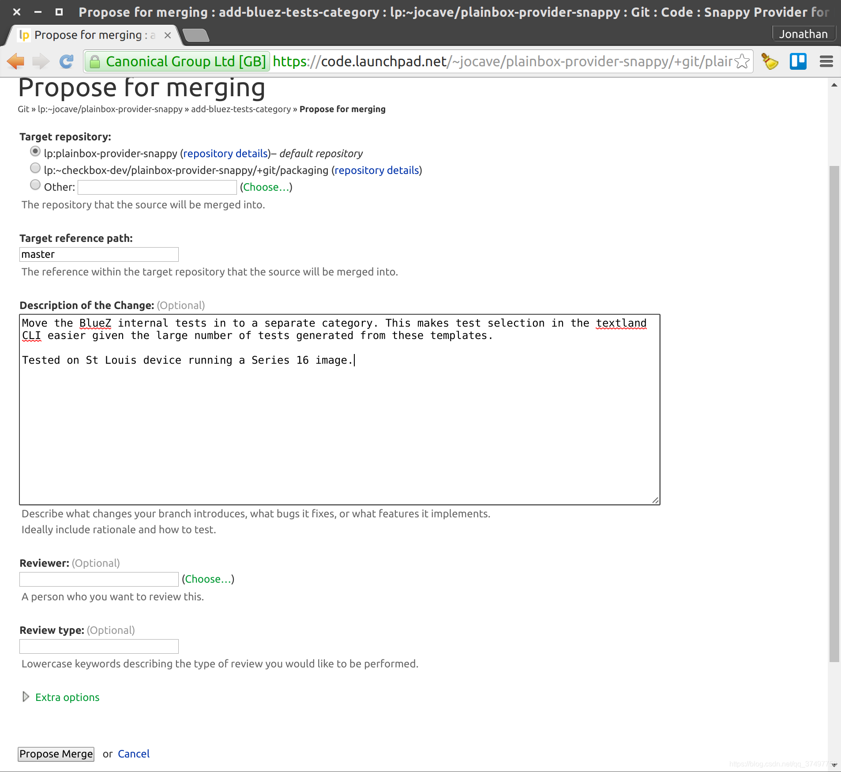Click the Description of the Change label
The image size is (841, 772).
point(87,305)
